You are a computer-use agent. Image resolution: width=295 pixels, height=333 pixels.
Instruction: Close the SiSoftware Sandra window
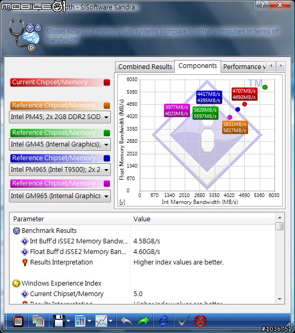coord(280,4)
